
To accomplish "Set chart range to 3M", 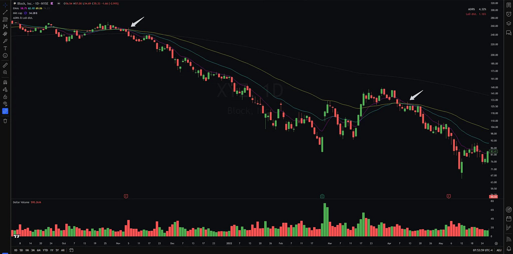I will click(x=33, y=250).
